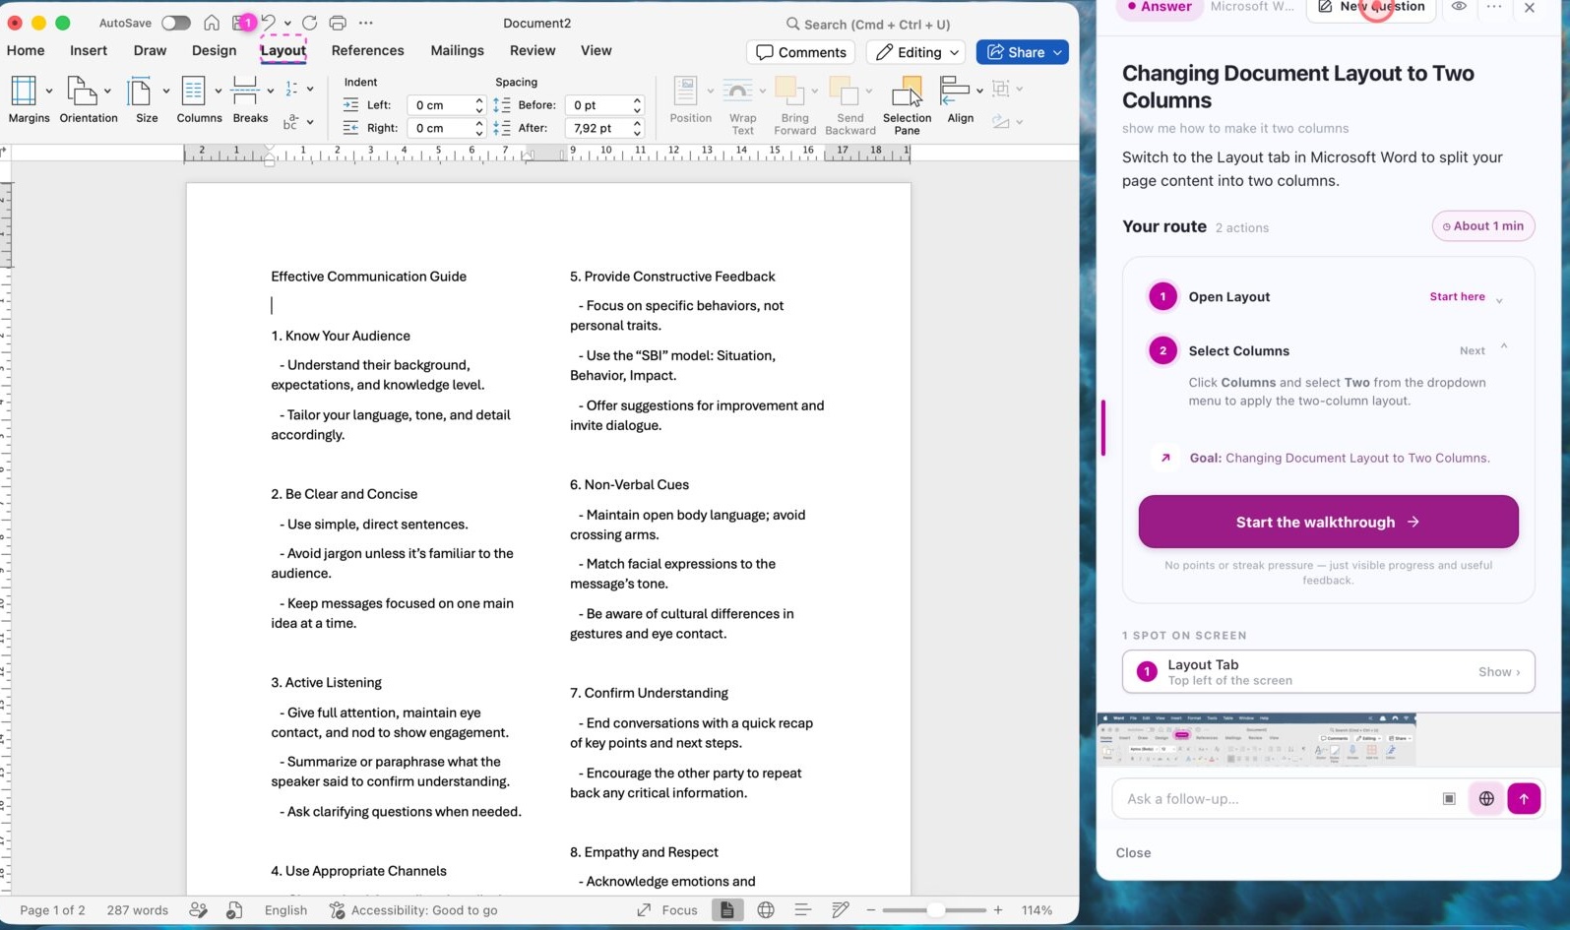1570x930 pixels.
Task: Toggle Focus mode in status bar
Action: point(667,910)
